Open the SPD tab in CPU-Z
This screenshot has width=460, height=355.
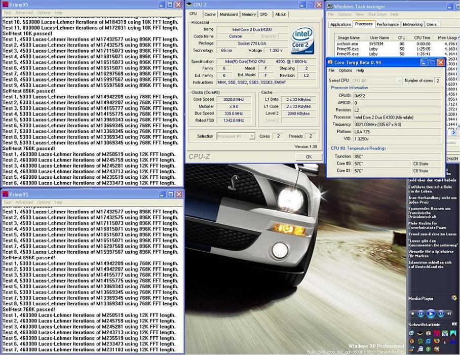point(264,14)
